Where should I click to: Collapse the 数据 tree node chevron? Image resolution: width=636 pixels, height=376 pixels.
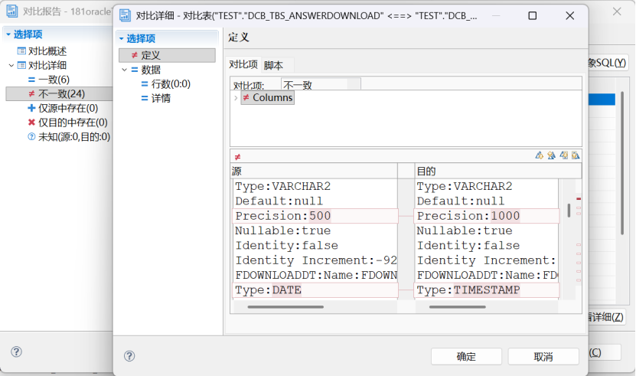click(125, 70)
